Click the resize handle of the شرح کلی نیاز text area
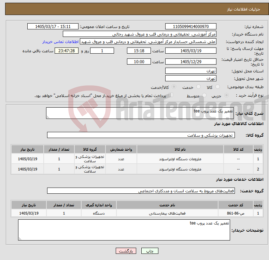This screenshot has height=260, width=269. click(x=48, y=117)
